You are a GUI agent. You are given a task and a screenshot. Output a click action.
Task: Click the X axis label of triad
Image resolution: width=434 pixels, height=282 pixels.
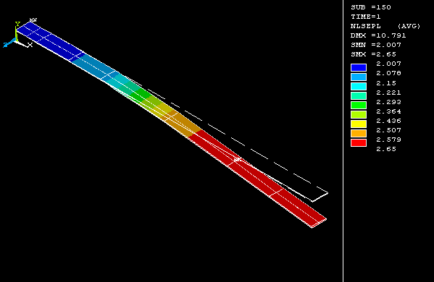click(30, 45)
